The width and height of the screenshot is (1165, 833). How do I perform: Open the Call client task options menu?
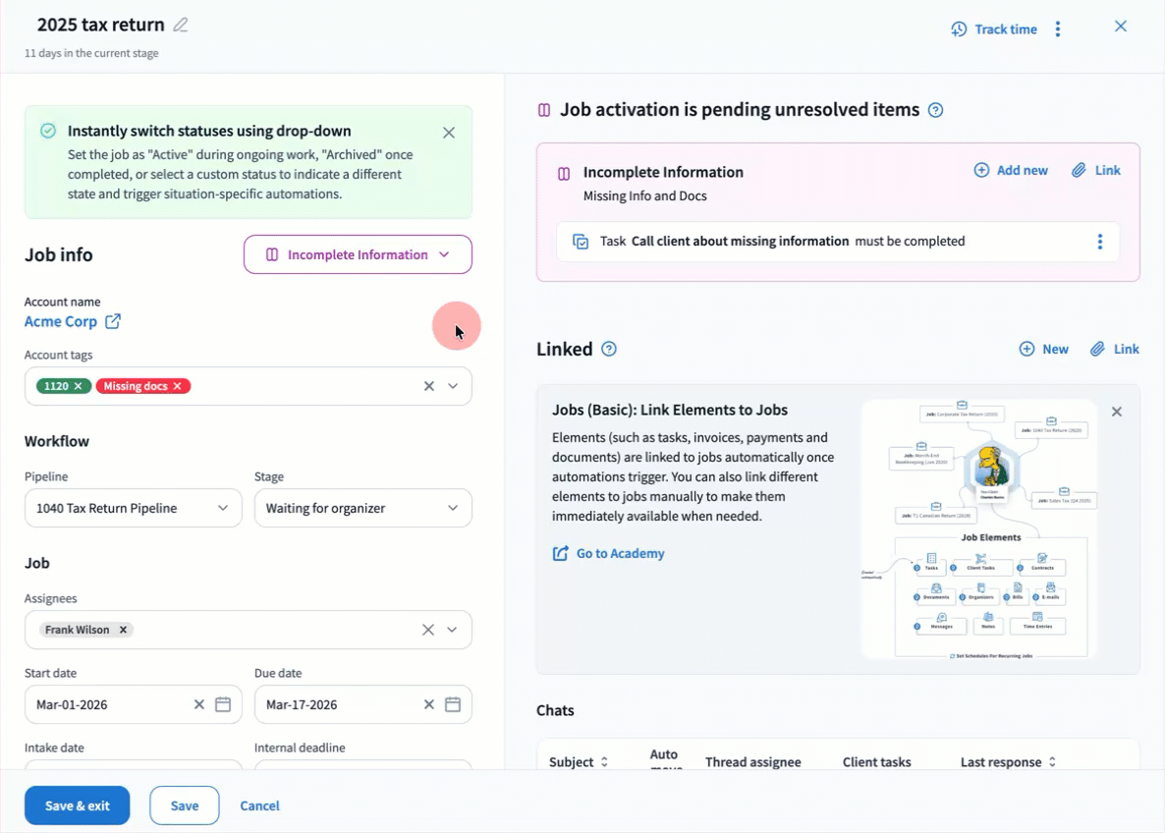pos(1099,242)
